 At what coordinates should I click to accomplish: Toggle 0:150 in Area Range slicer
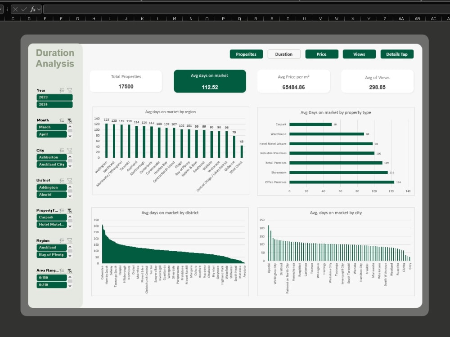52,278
